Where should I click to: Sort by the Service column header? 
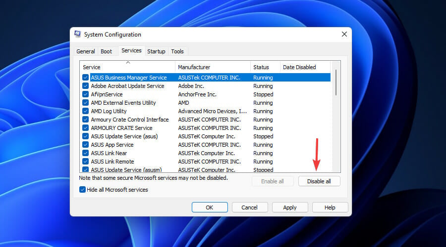(127, 67)
